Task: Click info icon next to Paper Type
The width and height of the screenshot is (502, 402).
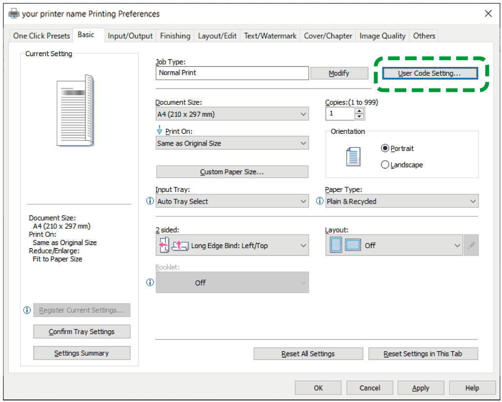Action: pos(320,201)
